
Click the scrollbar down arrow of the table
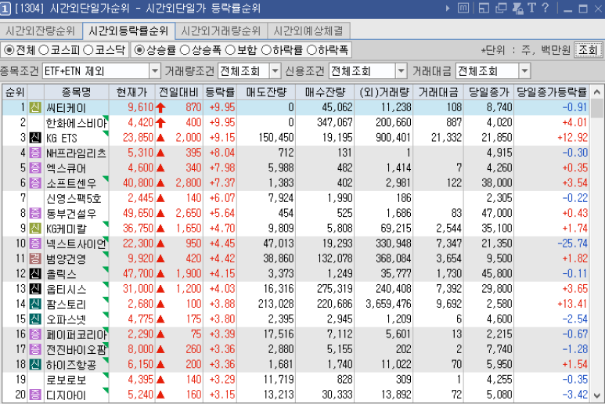pyautogui.click(x=597, y=396)
